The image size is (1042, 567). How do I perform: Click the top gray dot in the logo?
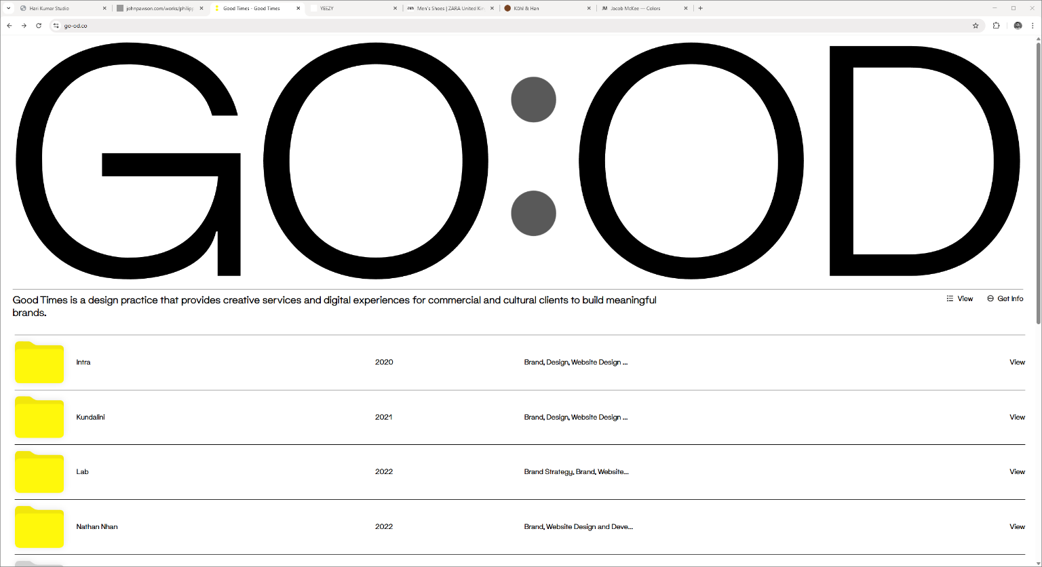coord(533,100)
